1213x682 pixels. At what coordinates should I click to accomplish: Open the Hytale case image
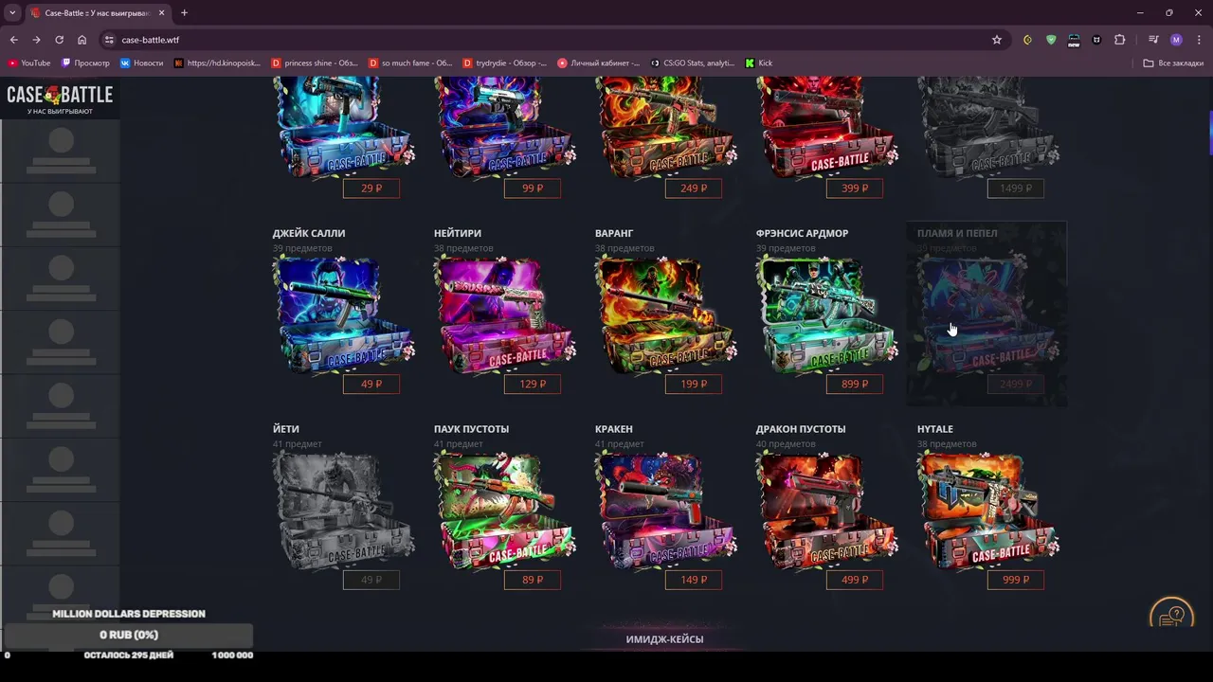point(988,511)
